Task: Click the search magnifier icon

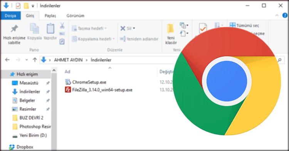Action: tap(280, 60)
